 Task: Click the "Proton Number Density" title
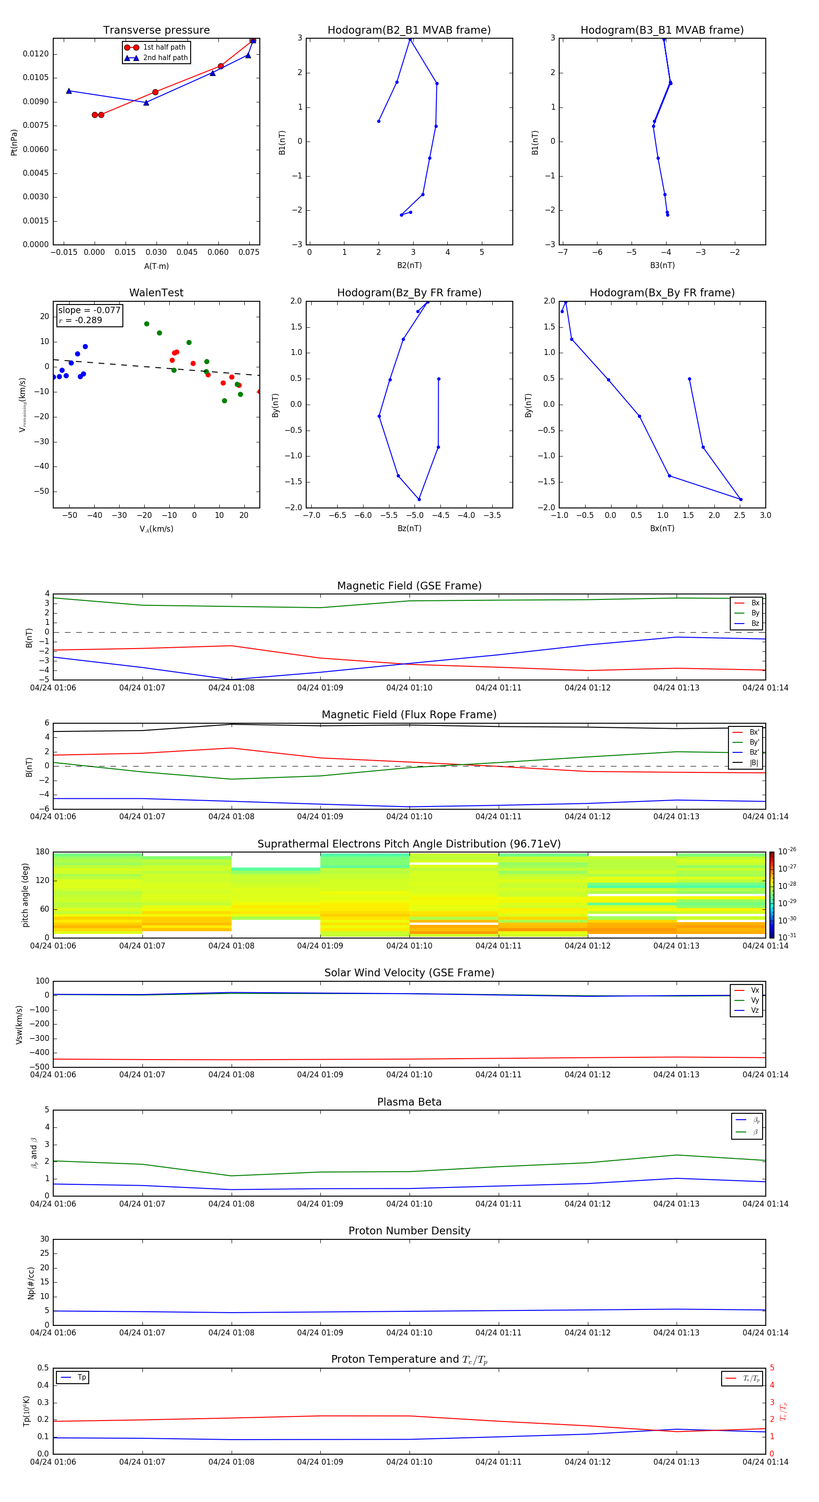click(409, 1231)
